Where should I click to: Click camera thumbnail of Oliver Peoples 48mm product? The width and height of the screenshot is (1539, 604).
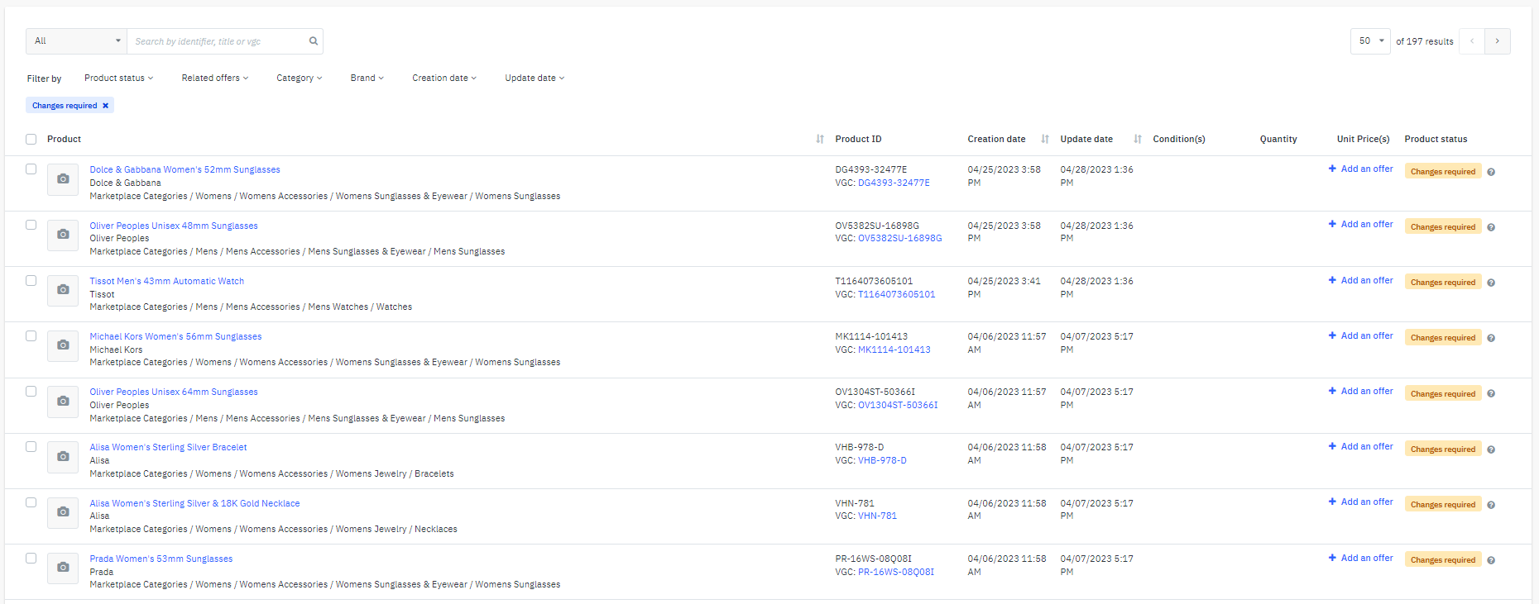click(x=63, y=235)
